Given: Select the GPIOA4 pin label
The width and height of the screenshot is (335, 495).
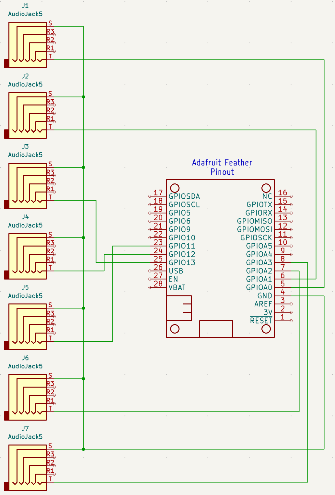Looking at the screenshot, I should pyautogui.click(x=259, y=255).
